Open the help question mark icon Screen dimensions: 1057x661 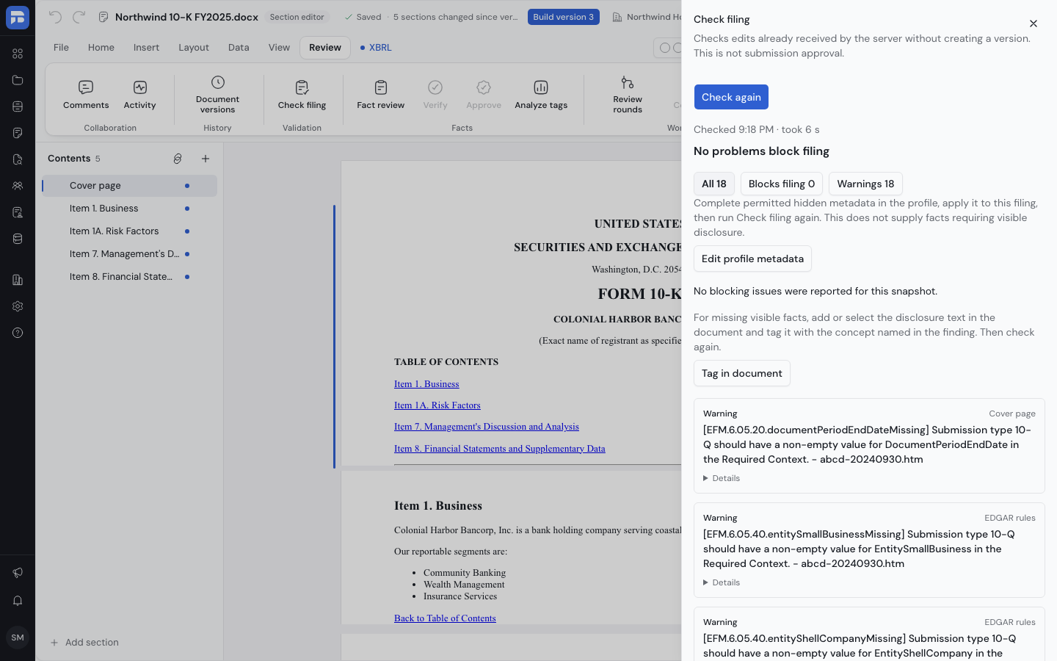point(18,333)
